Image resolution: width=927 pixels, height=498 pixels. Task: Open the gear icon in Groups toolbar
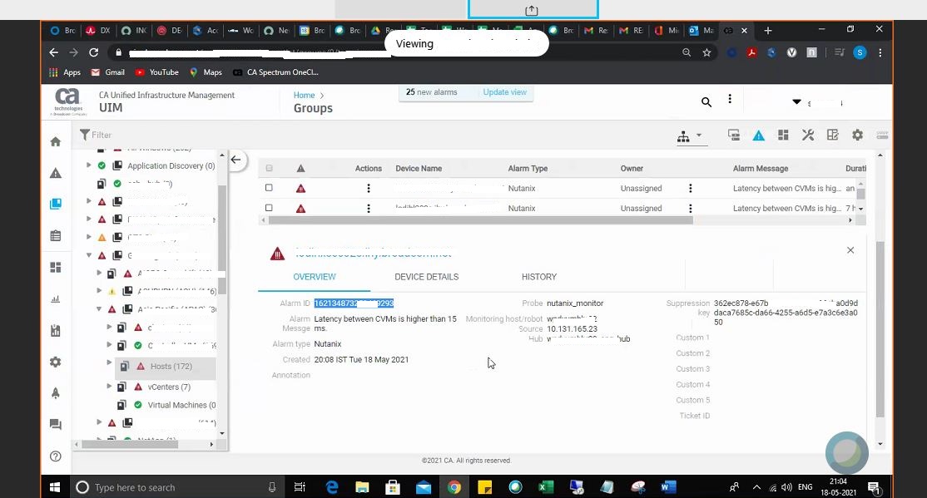click(857, 136)
